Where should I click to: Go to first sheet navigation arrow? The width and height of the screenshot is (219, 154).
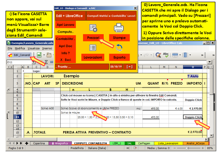(x=10, y=143)
